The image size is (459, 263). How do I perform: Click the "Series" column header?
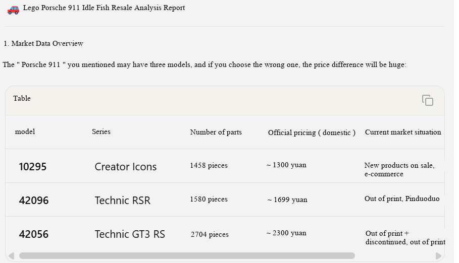(x=101, y=132)
